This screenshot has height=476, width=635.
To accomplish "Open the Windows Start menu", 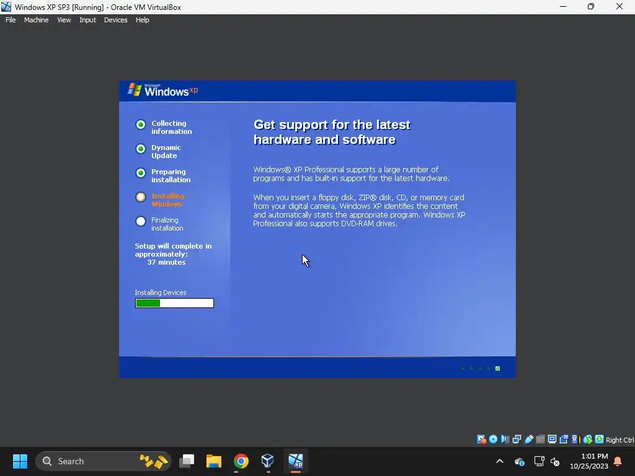I will [x=20, y=461].
